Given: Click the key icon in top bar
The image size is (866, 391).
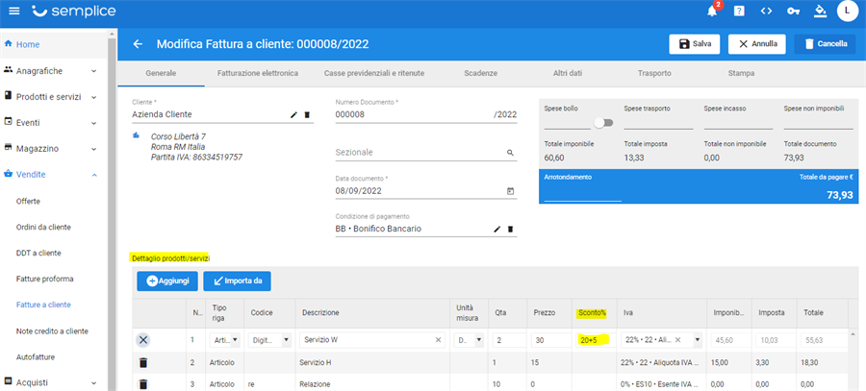Looking at the screenshot, I should [793, 12].
